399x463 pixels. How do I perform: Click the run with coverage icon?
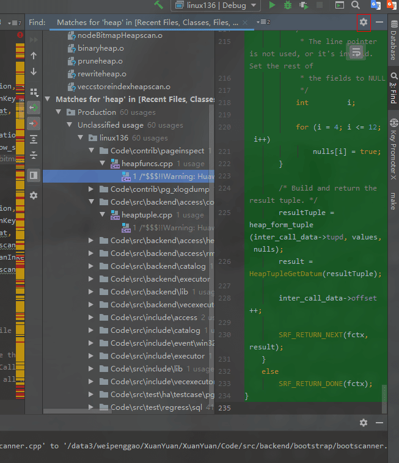(304, 5)
